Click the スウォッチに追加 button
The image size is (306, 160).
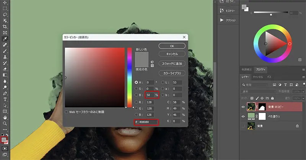[x=172, y=63]
